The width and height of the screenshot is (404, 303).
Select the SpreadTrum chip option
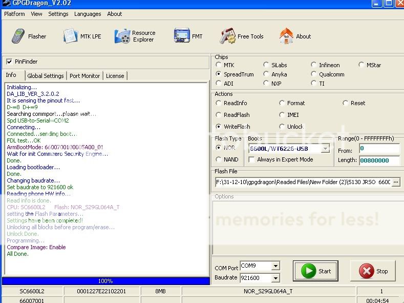[218, 74]
